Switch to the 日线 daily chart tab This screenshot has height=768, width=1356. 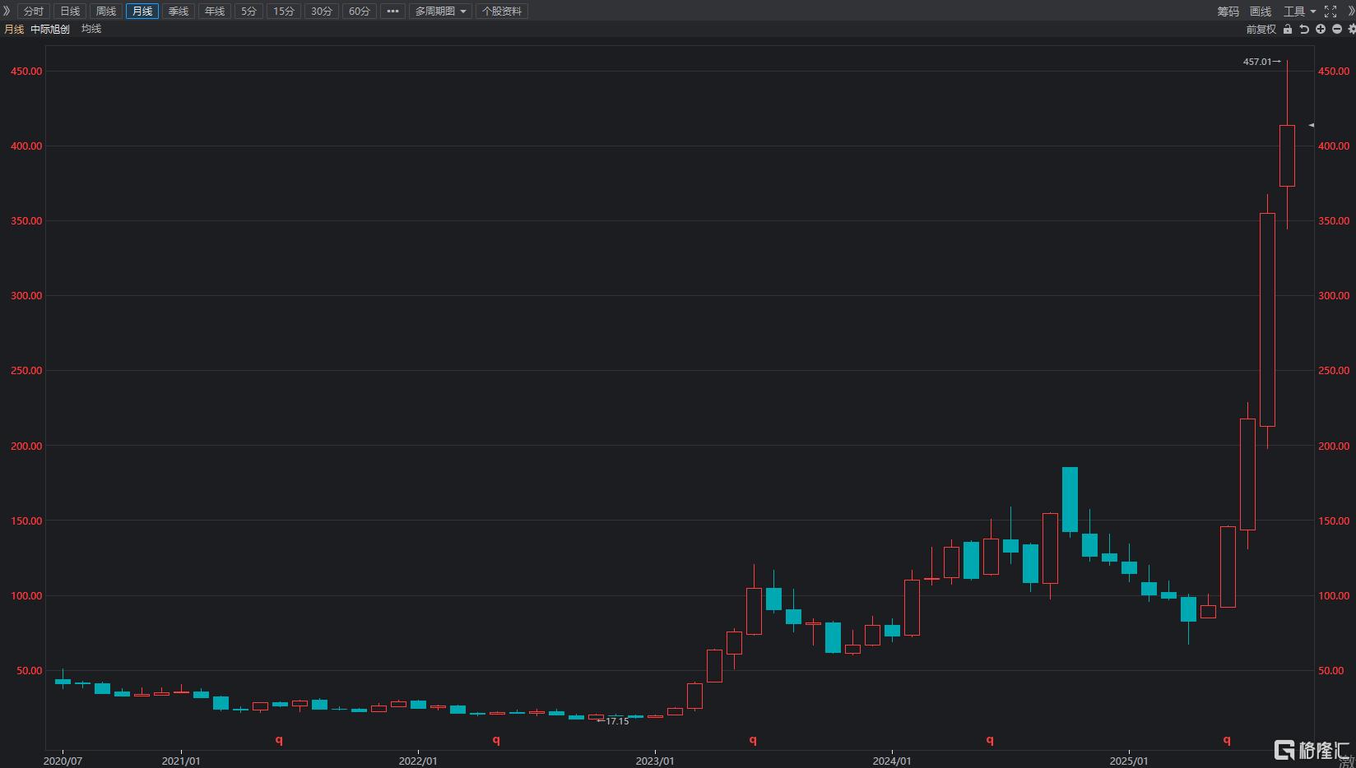[70, 11]
